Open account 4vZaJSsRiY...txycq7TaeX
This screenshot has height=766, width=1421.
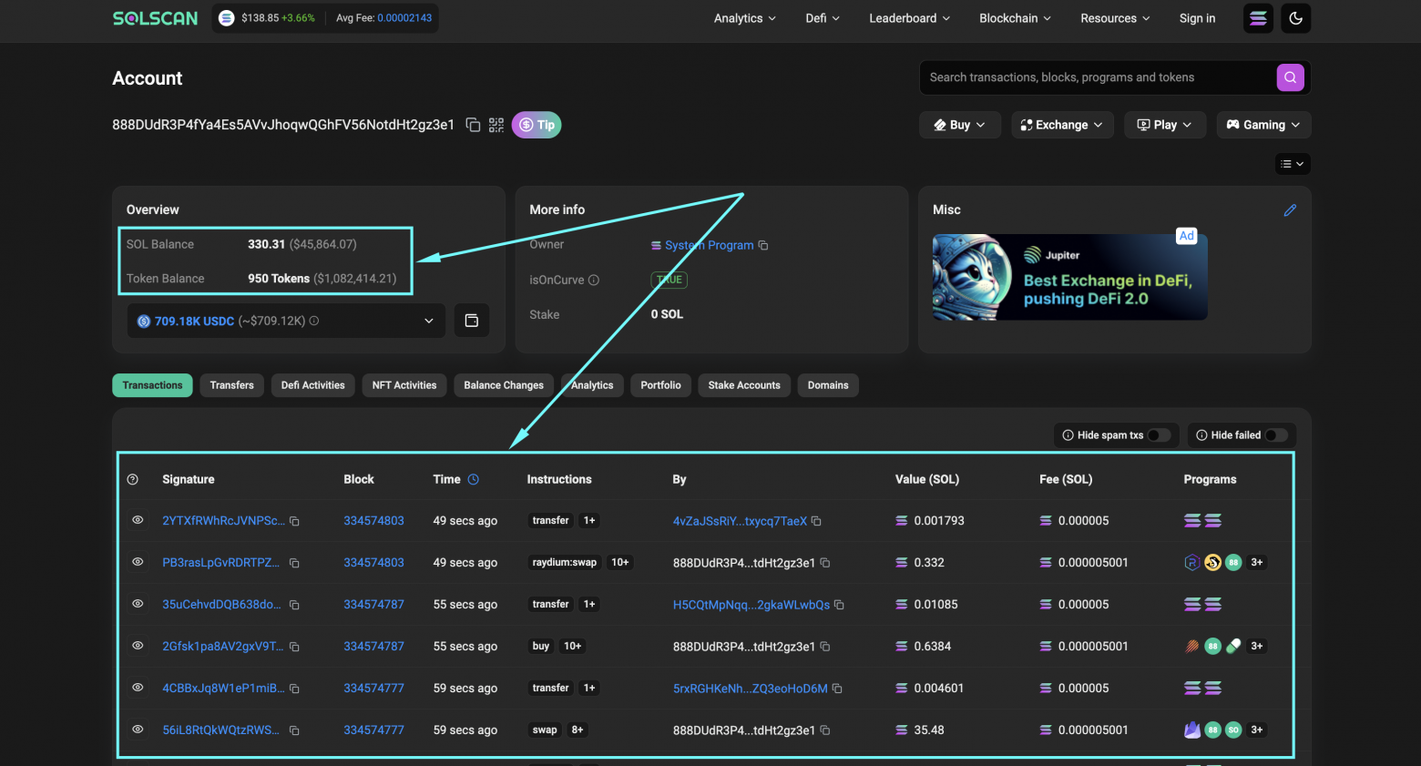click(740, 521)
